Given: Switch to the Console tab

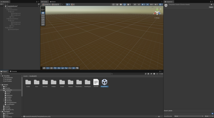Looking at the screenshot, I should [x=13, y=71].
